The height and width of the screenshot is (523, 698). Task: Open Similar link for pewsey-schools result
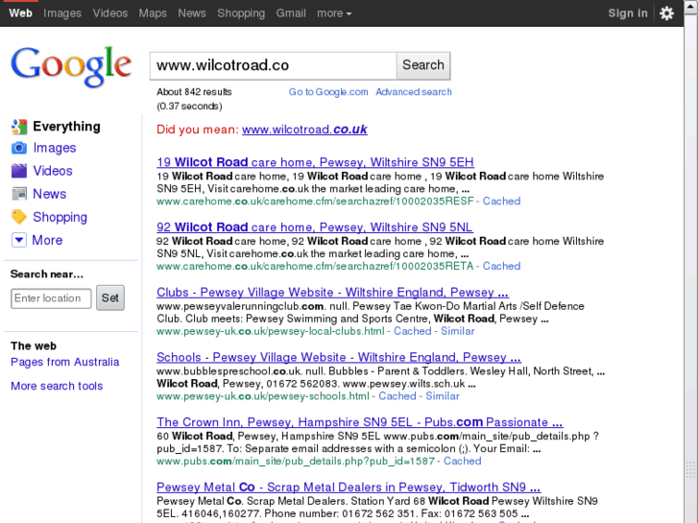click(x=442, y=396)
